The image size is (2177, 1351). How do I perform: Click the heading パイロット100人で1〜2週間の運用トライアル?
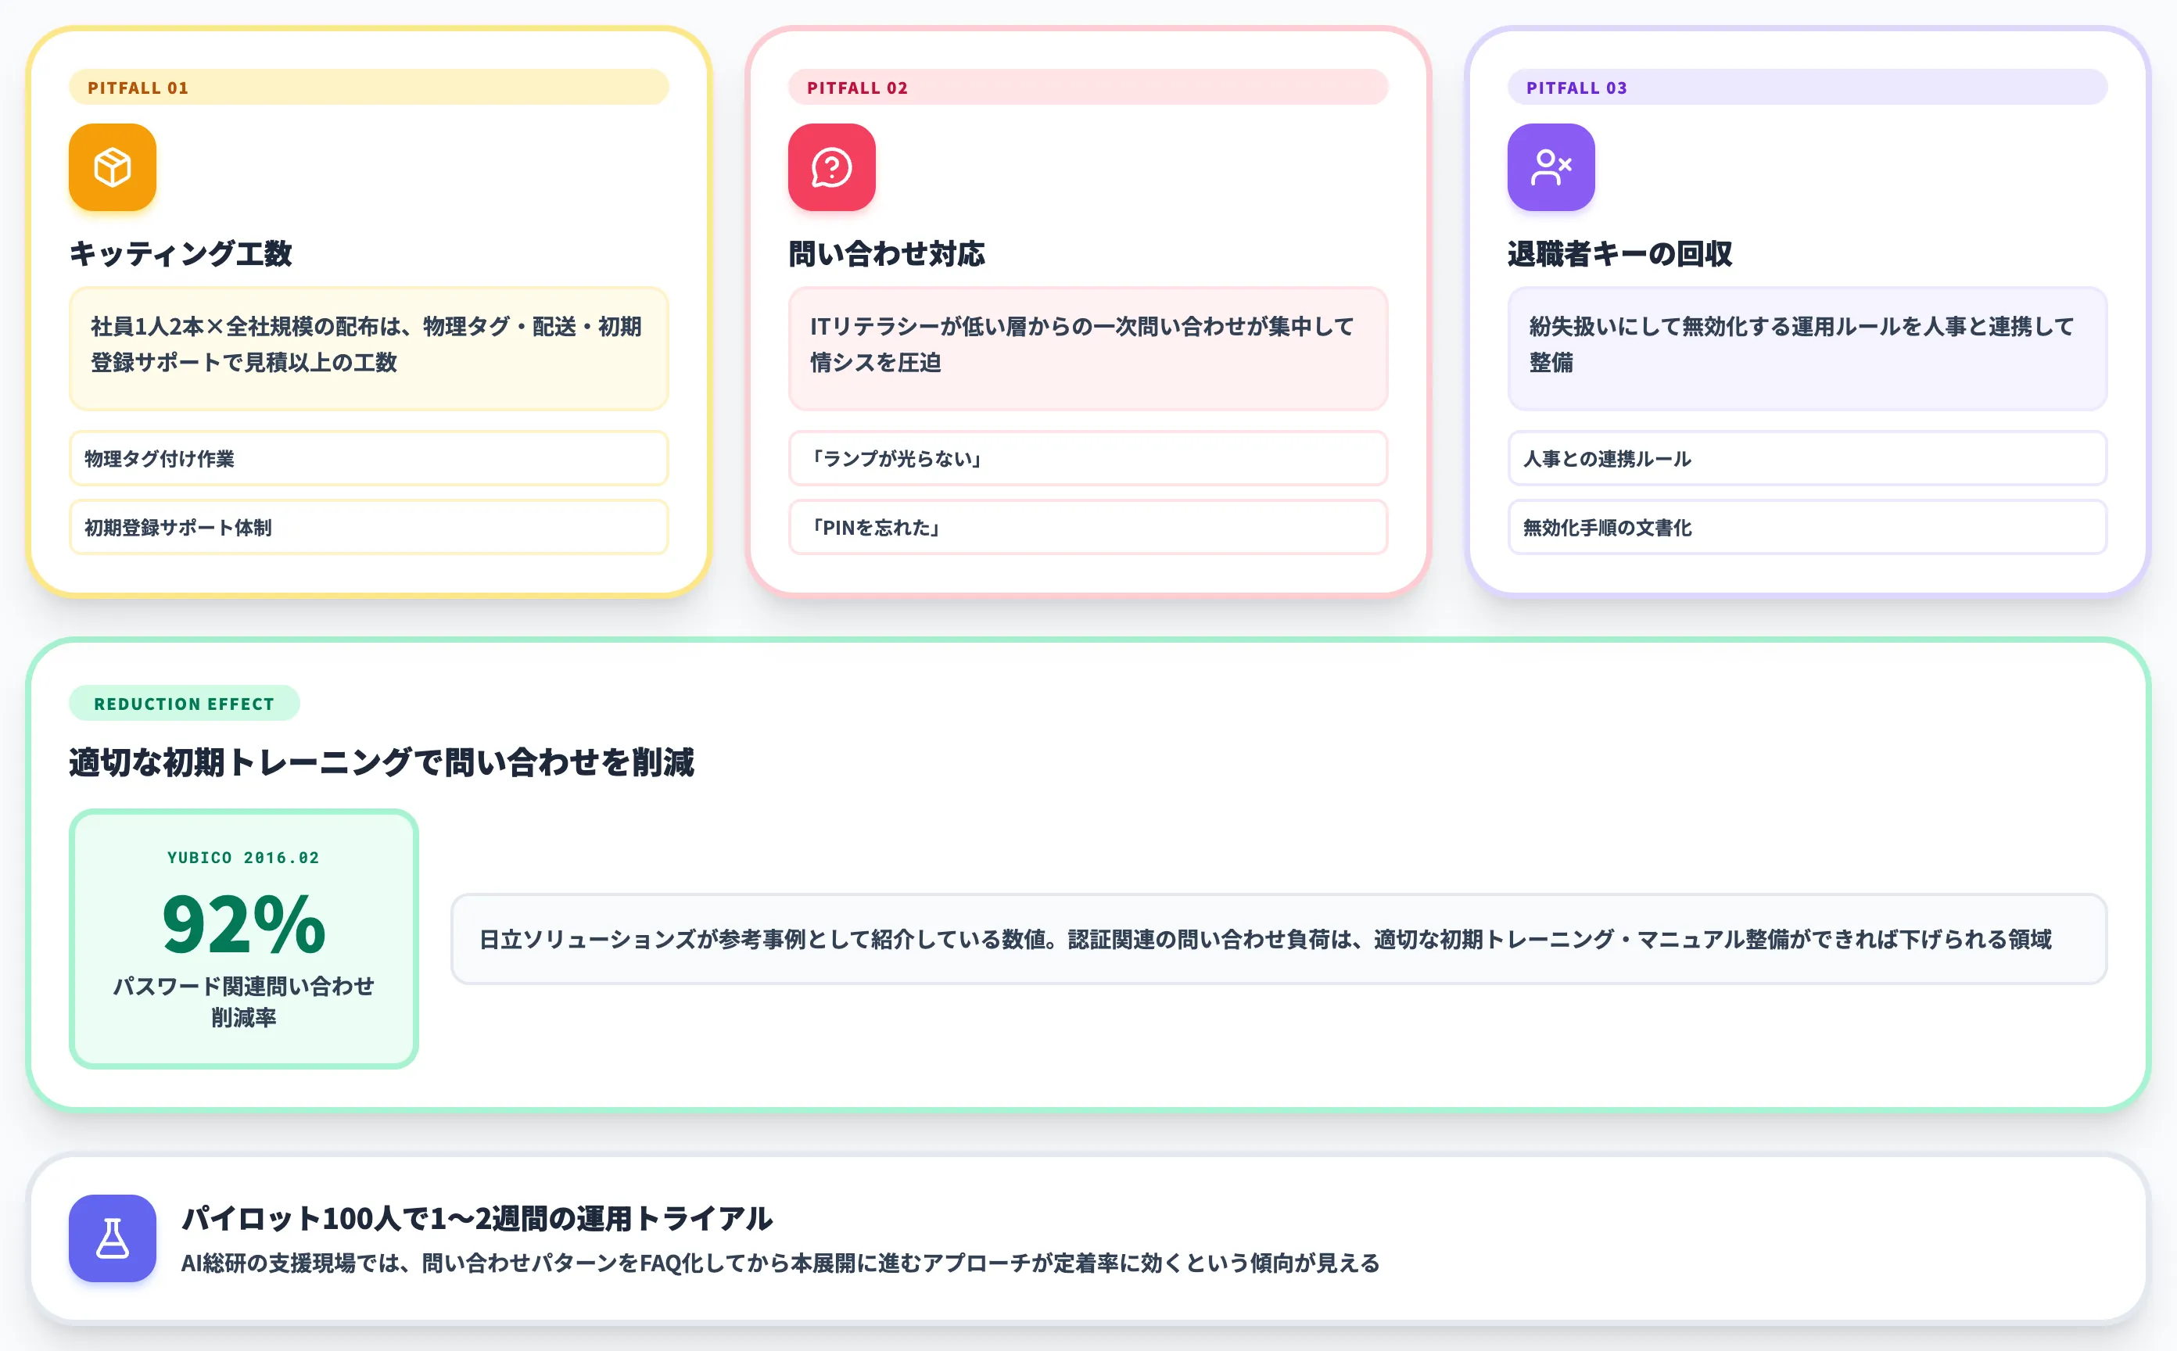(477, 1218)
